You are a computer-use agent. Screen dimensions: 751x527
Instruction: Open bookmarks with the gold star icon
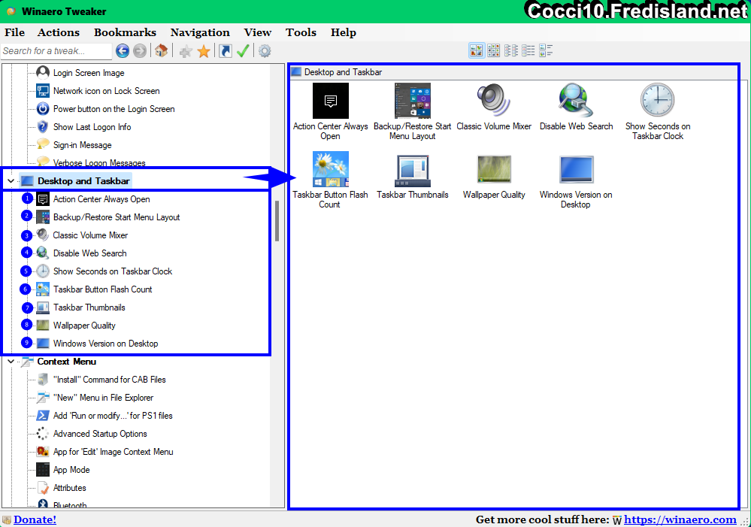pyautogui.click(x=204, y=51)
